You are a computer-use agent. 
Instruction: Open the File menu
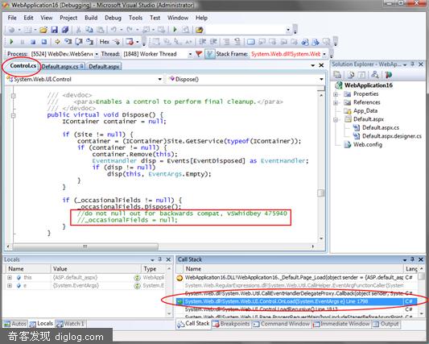coord(12,18)
